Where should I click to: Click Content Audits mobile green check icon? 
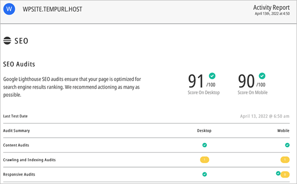[287, 145]
